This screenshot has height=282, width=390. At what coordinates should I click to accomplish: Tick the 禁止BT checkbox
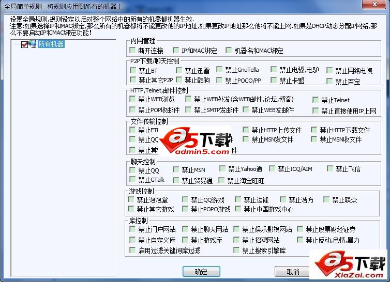(x=133, y=70)
